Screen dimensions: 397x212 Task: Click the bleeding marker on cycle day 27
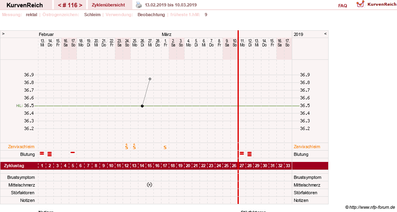coord(242,153)
